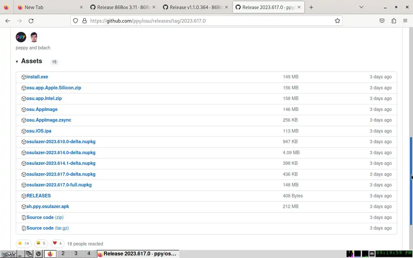Click the package icon beside osu.iOS.ipa
413x258 pixels.
(x=24, y=131)
